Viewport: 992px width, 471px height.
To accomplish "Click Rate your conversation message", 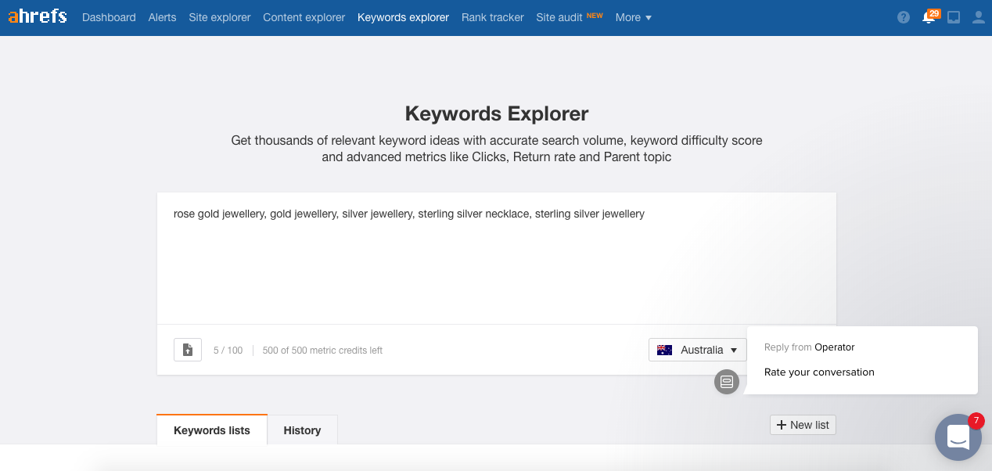I will click(x=819, y=372).
